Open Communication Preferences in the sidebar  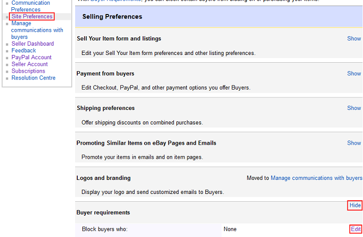30,6
